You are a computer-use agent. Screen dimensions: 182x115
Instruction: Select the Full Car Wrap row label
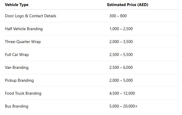[17, 54]
